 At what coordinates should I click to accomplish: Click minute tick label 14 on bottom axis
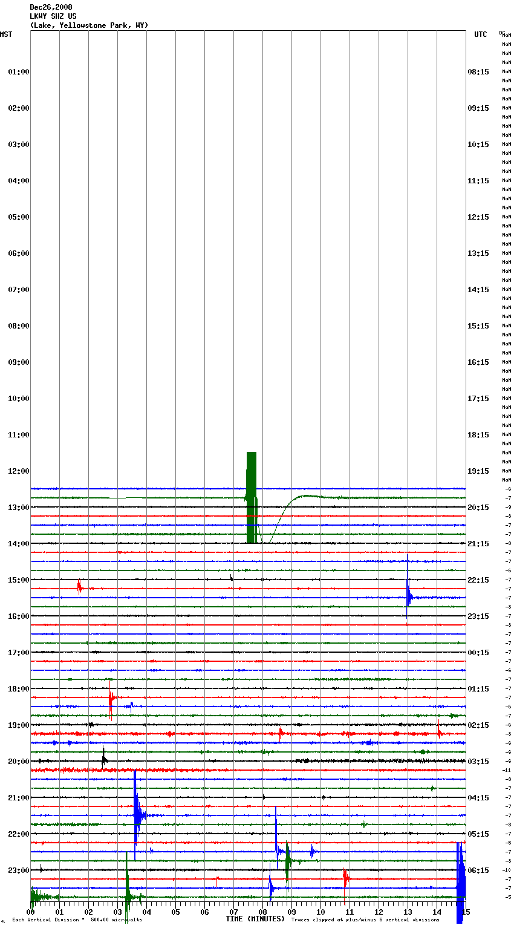click(x=437, y=912)
